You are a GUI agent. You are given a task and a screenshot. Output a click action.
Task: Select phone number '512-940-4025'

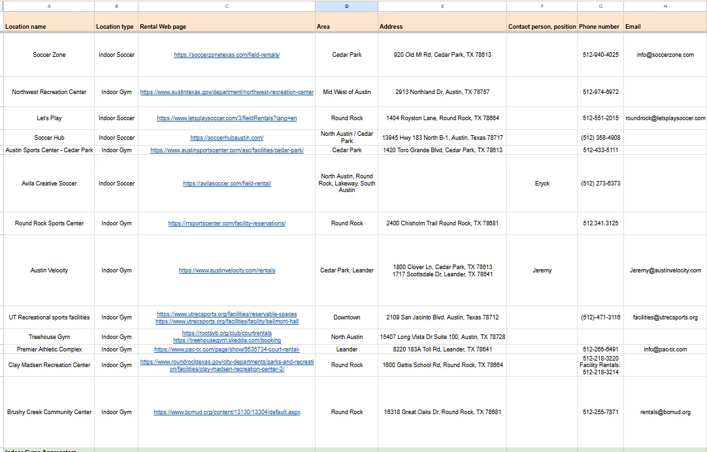pyautogui.click(x=600, y=55)
